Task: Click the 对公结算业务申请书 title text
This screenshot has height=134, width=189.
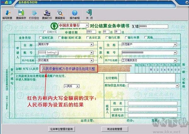Action: [x=109, y=26]
